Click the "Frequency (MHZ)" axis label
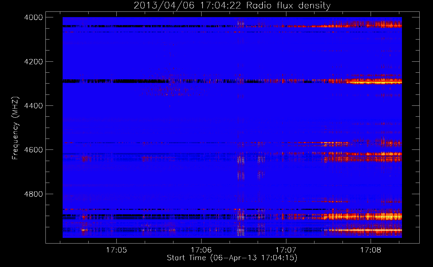This screenshot has width=433, height=267. click(15, 128)
